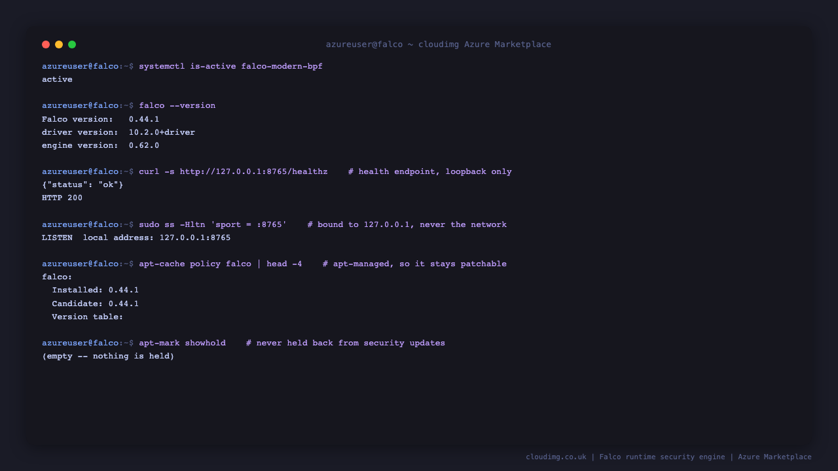Click the 'Version table:' line
This screenshot has height=471, width=838.
coord(88,317)
